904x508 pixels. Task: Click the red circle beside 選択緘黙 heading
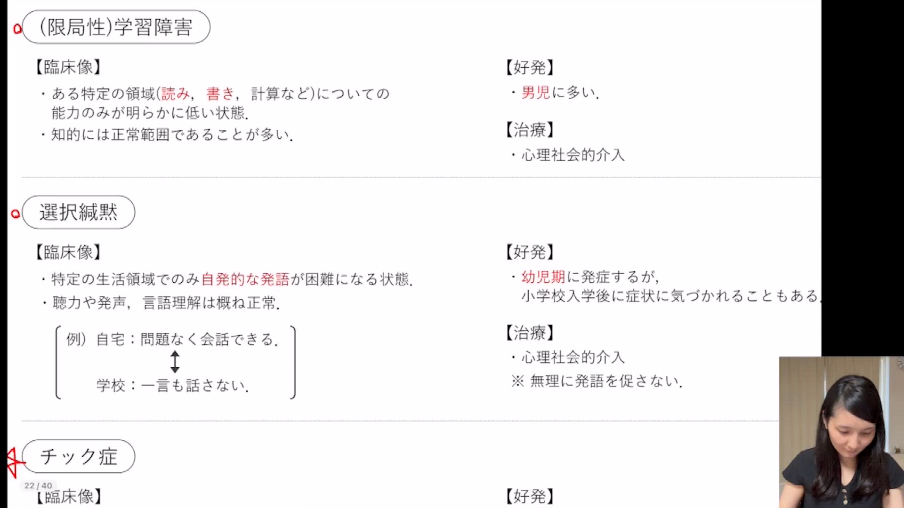tap(16, 214)
